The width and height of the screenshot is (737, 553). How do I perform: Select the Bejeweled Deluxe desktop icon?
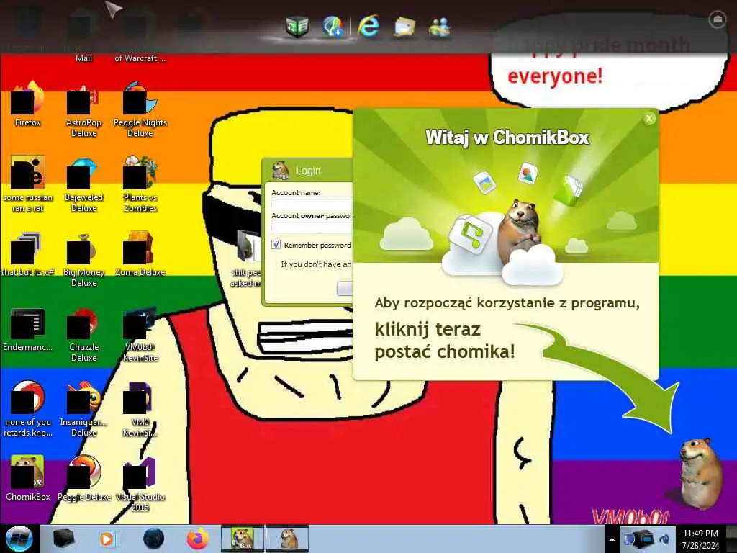tap(83, 184)
